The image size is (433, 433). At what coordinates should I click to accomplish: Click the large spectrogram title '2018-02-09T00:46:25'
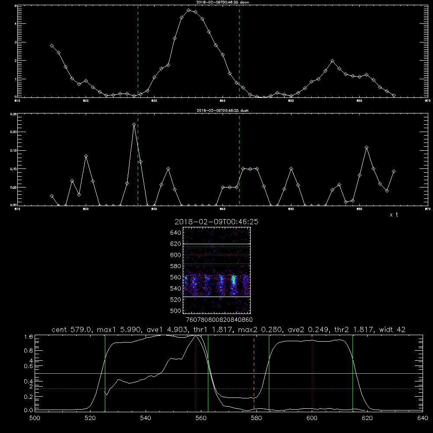pos(216,222)
